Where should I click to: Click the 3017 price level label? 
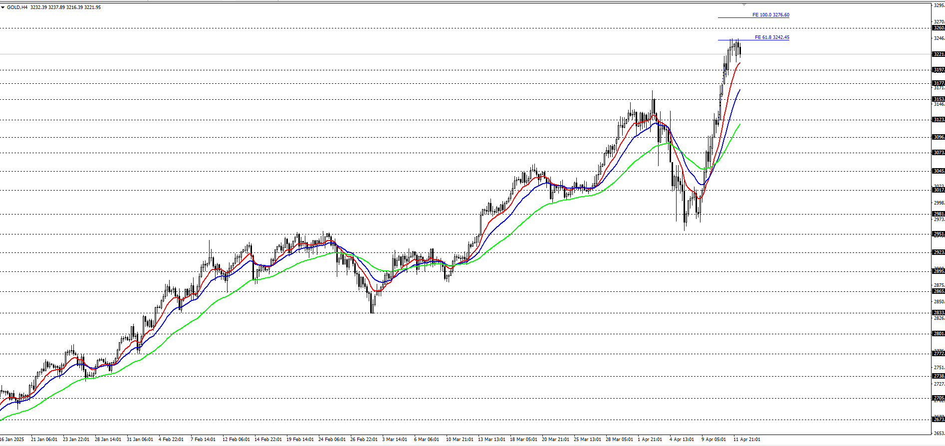[x=939, y=190]
